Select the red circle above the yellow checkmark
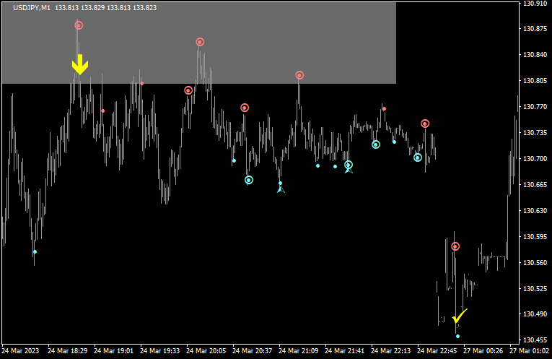The width and height of the screenshot is (552, 359). tap(455, 246)
